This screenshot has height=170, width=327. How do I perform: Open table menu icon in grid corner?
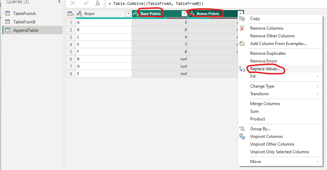pos(71,14)
